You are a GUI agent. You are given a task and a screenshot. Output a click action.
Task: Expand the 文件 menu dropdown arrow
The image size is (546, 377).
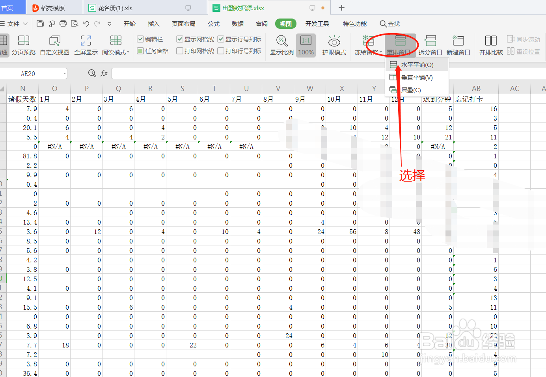25,24
